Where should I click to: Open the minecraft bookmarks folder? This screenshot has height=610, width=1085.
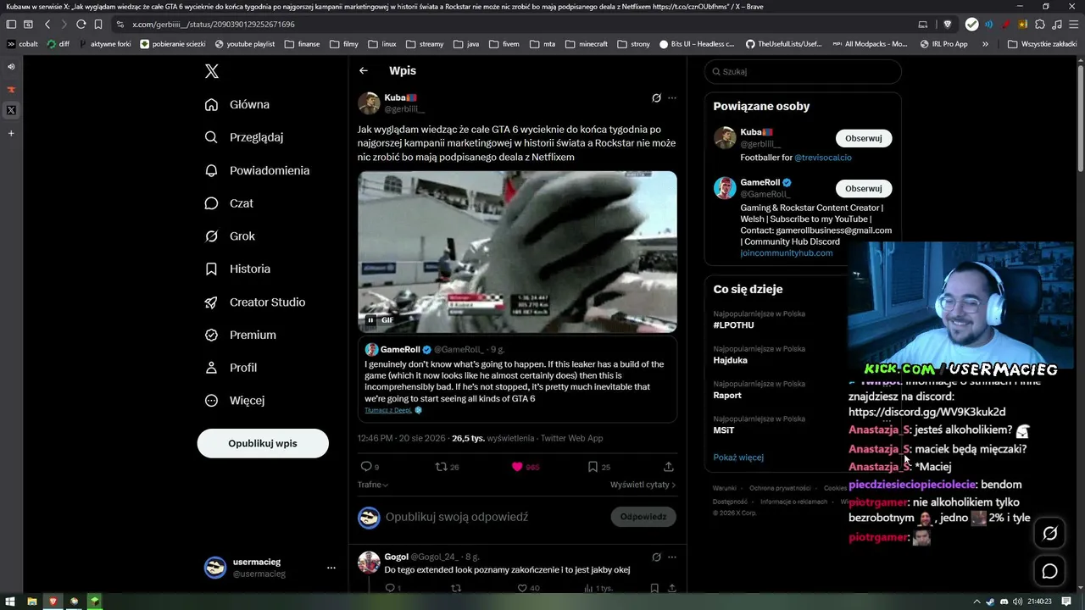(x=587, y=44)
